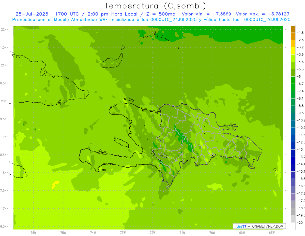Click the 19N latitude label

point(4,137)
